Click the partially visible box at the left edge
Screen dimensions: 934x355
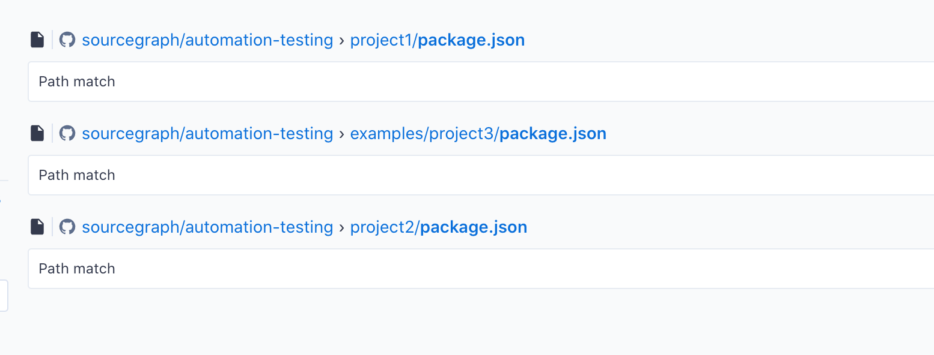[x=4, y=296]
